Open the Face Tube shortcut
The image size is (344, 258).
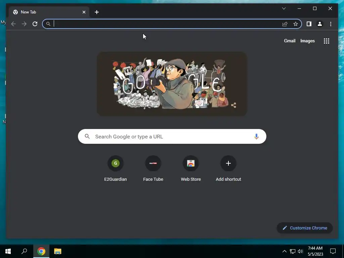(153, 169)
